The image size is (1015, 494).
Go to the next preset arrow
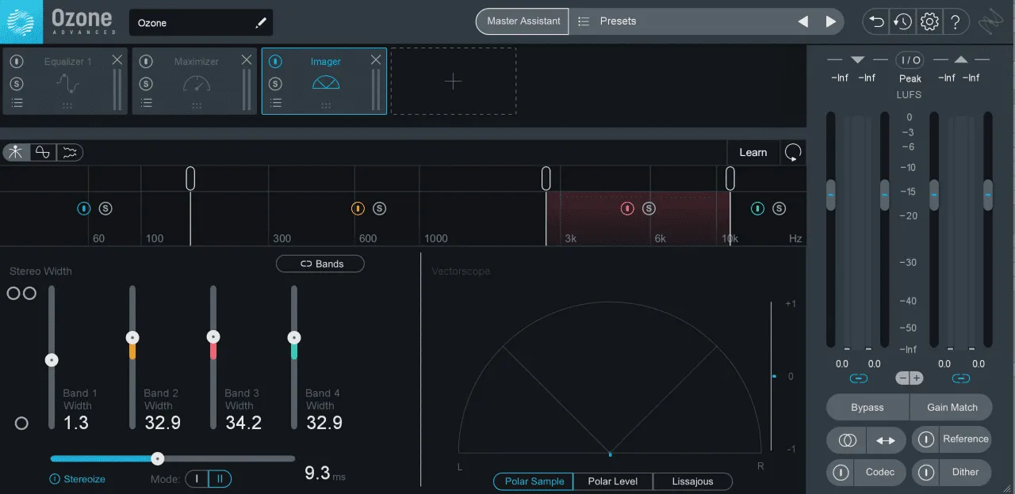click(830, 21)
